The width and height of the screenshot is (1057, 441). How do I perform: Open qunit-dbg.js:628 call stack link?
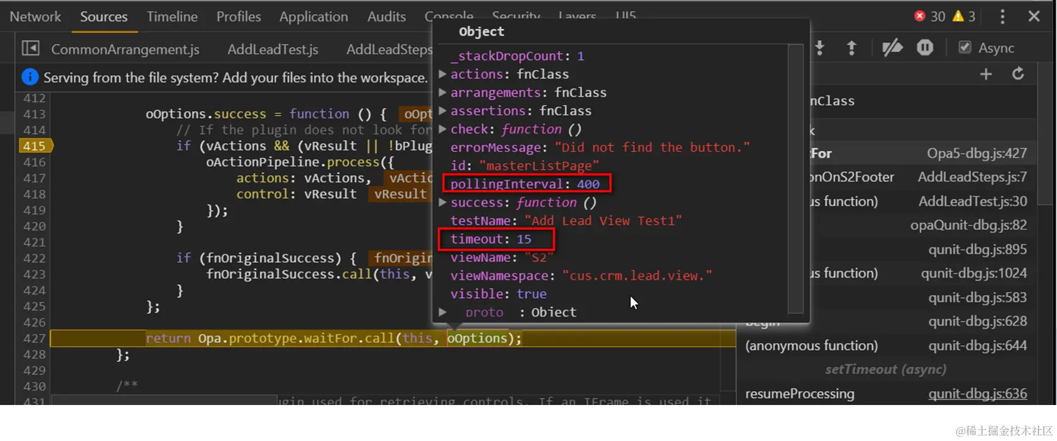(x=978, y=321)
